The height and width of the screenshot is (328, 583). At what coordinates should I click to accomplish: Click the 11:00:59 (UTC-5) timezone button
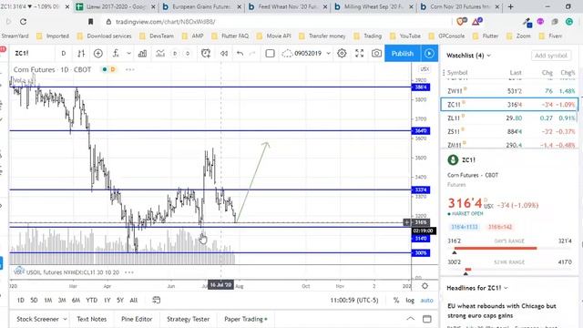pyautogui.click(x=353, y=300)
